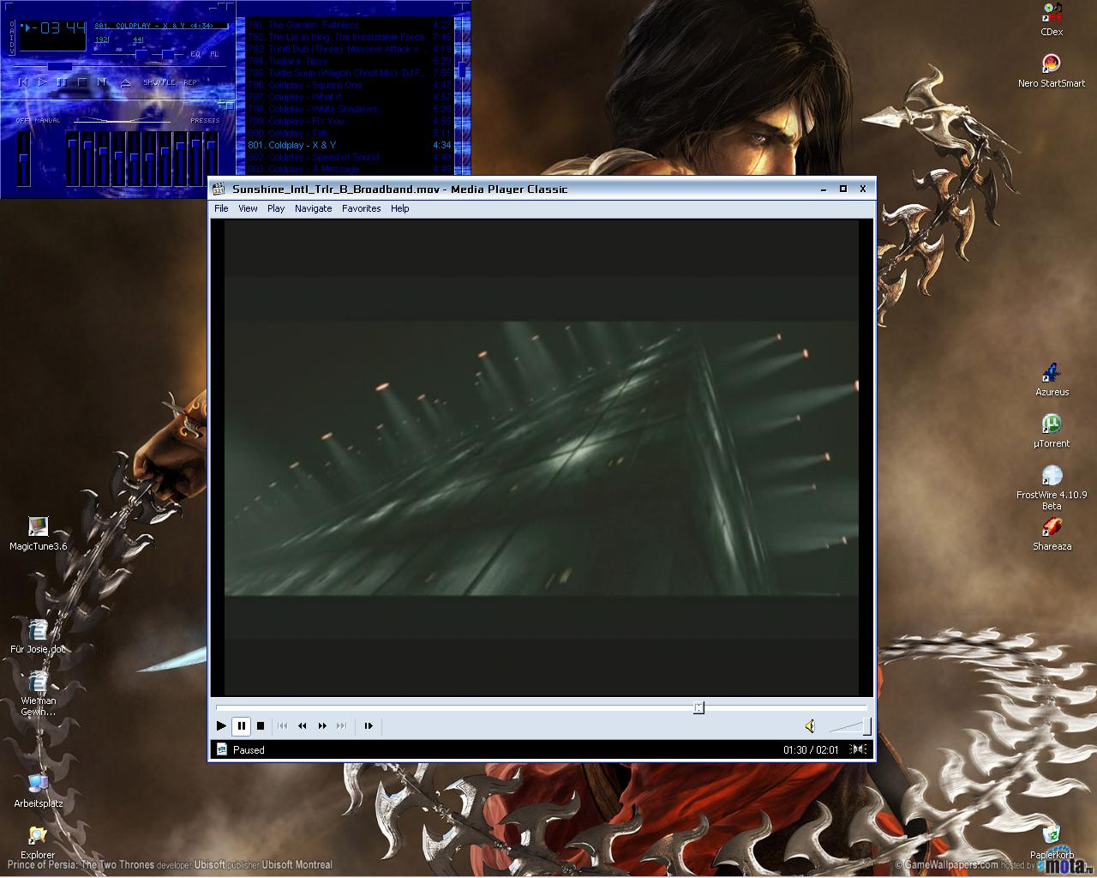Click Stop in Media Player Classic

(261, 725)
